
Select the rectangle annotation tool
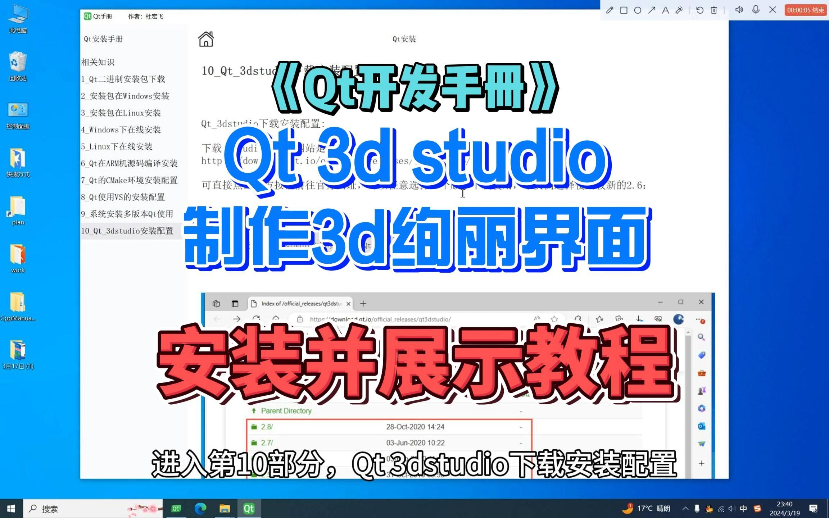tap(624, 10)
